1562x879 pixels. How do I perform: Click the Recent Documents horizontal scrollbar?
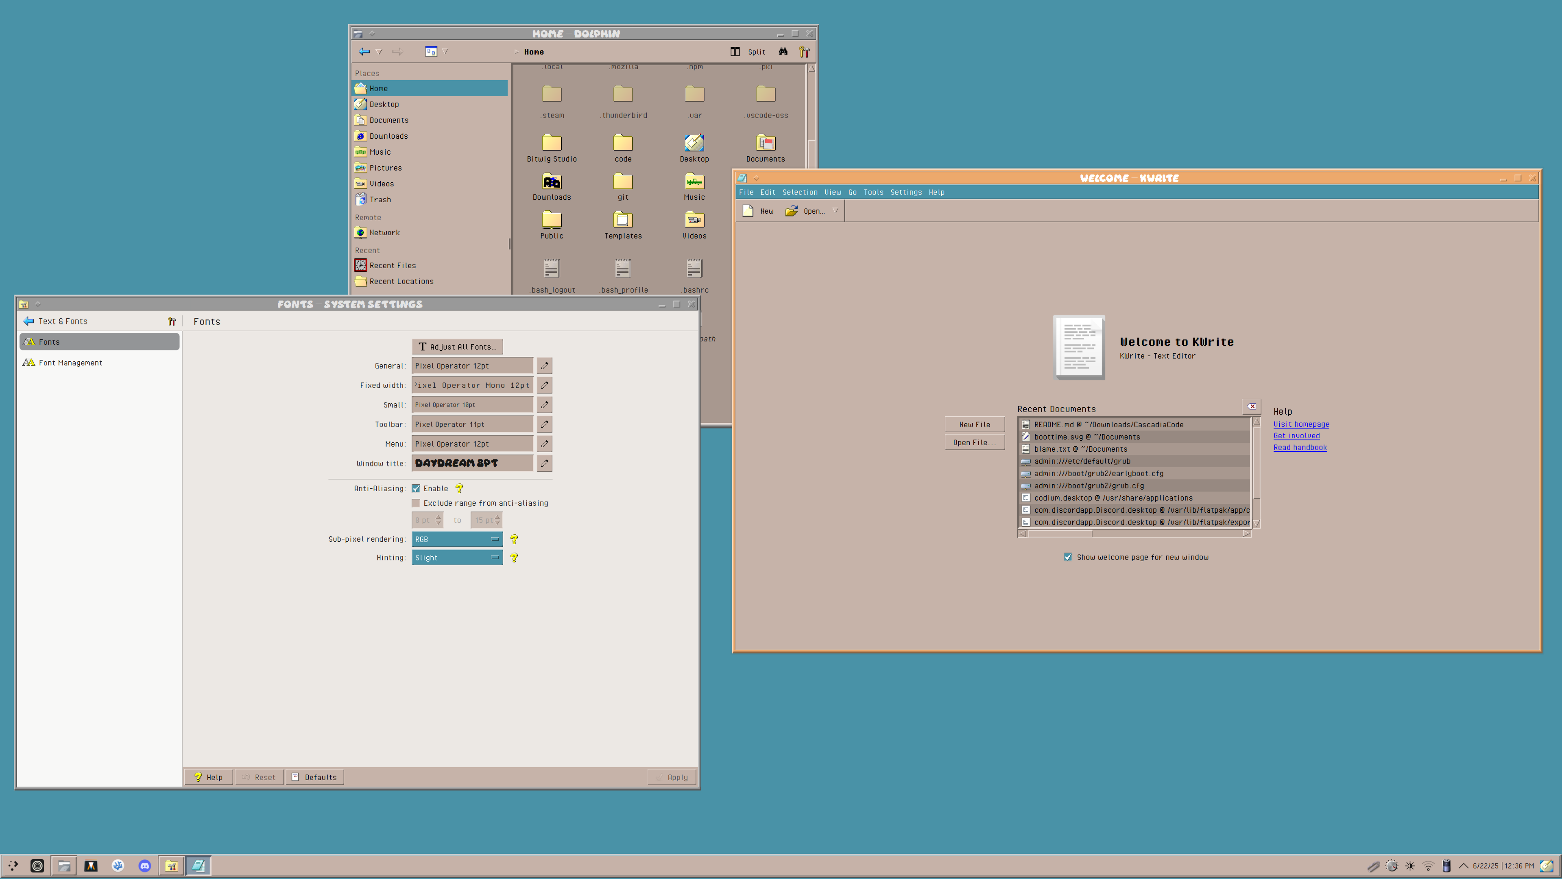point(1134,533)
